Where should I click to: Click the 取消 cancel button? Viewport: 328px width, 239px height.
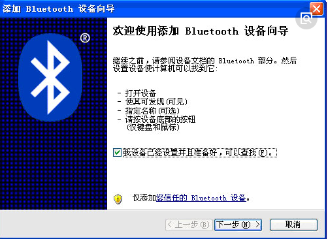coord(293,225)
